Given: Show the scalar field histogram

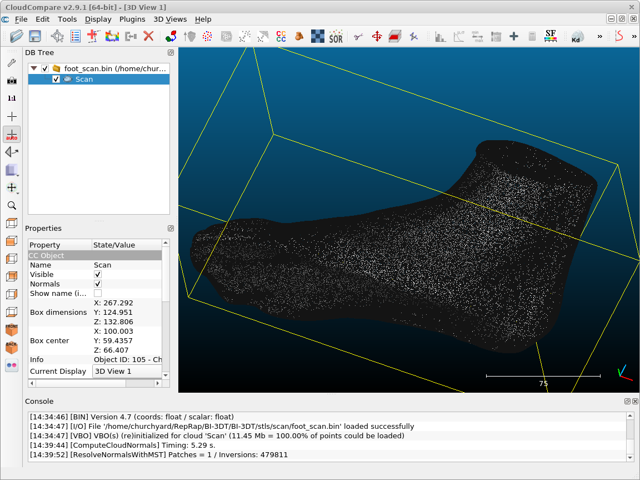Looking at the screenshot, I should click(x=440, y=36).
